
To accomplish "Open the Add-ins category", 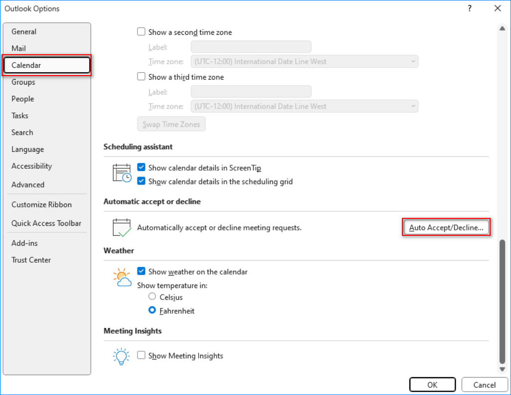I will coord(47,243).
